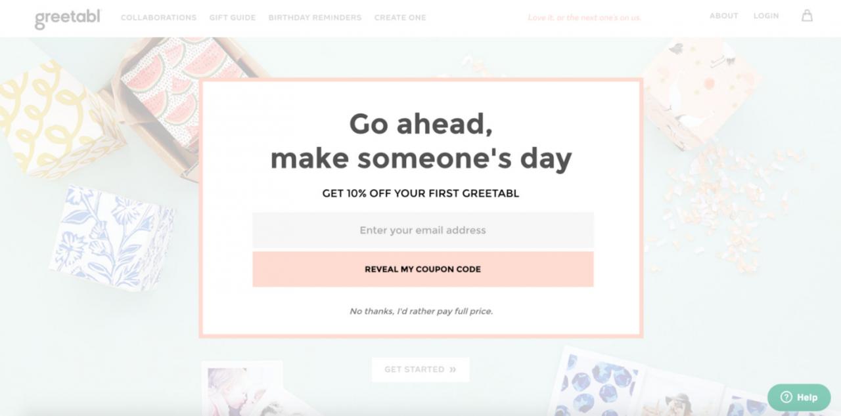Decline the offer with the "No thanks" link
Screen dimensions: 841x416
(421, 311)
